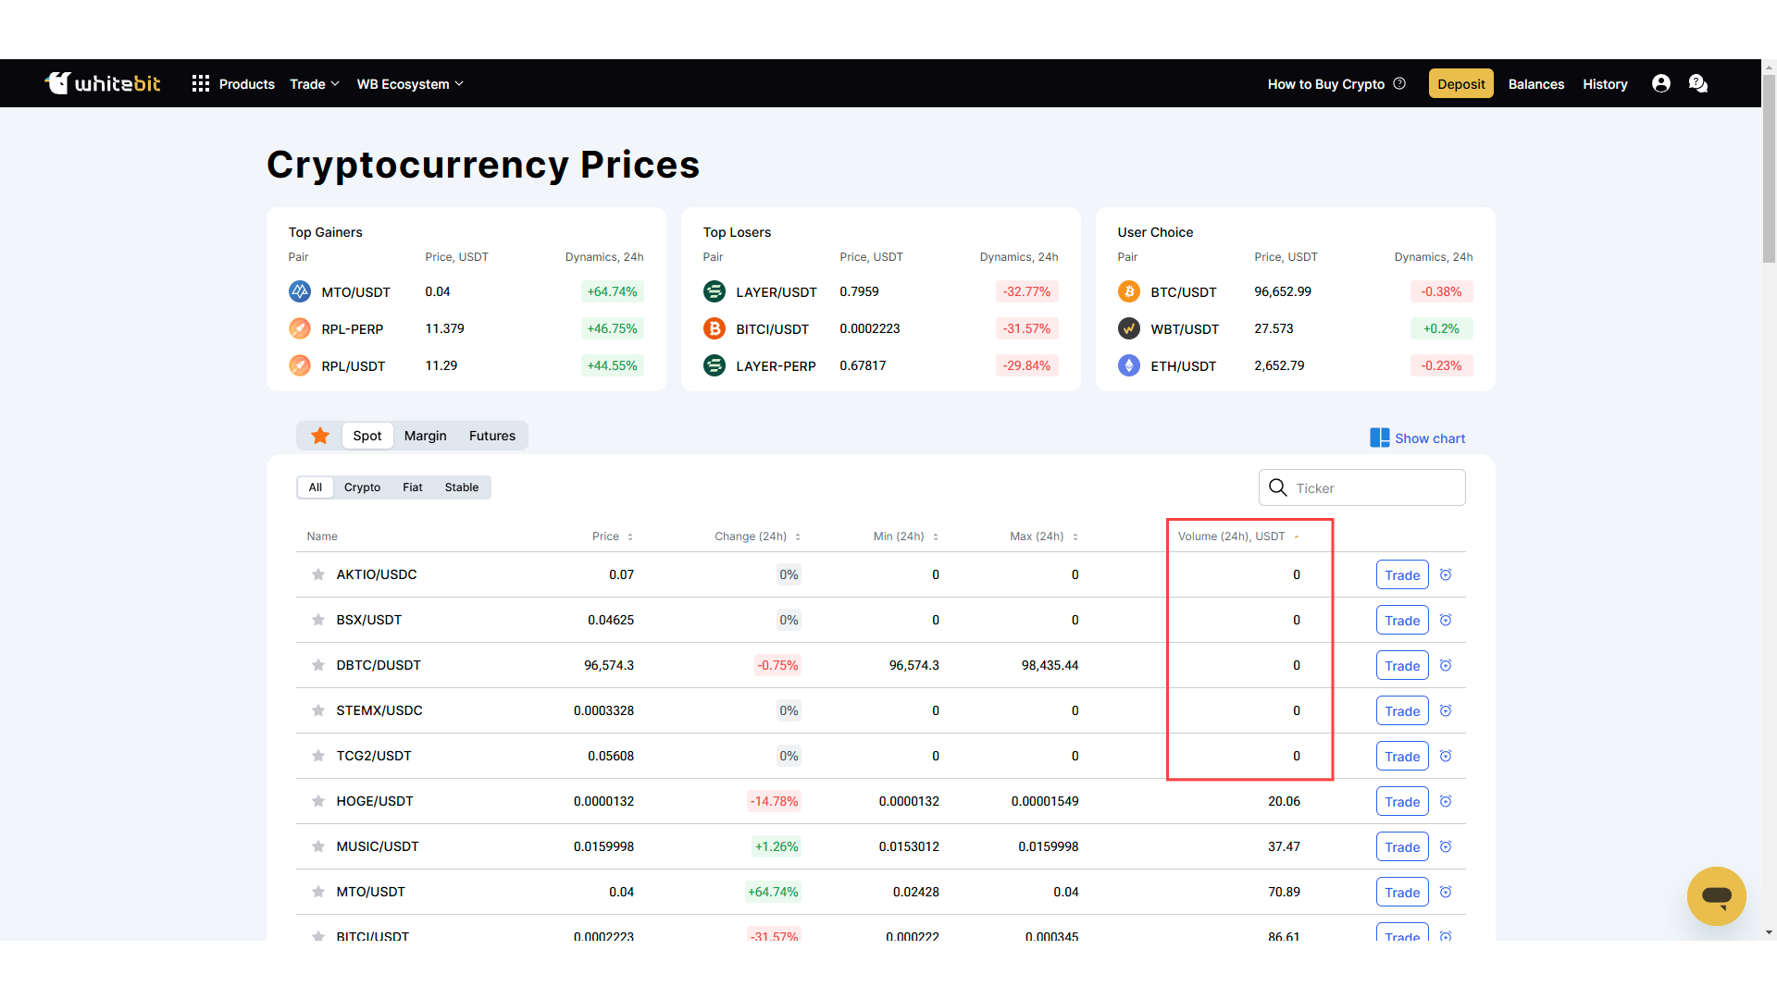Click Trade button for MUSIC/USDT
The height and width of the screenshot is (999, 1777).
(x=1402, y=846)
